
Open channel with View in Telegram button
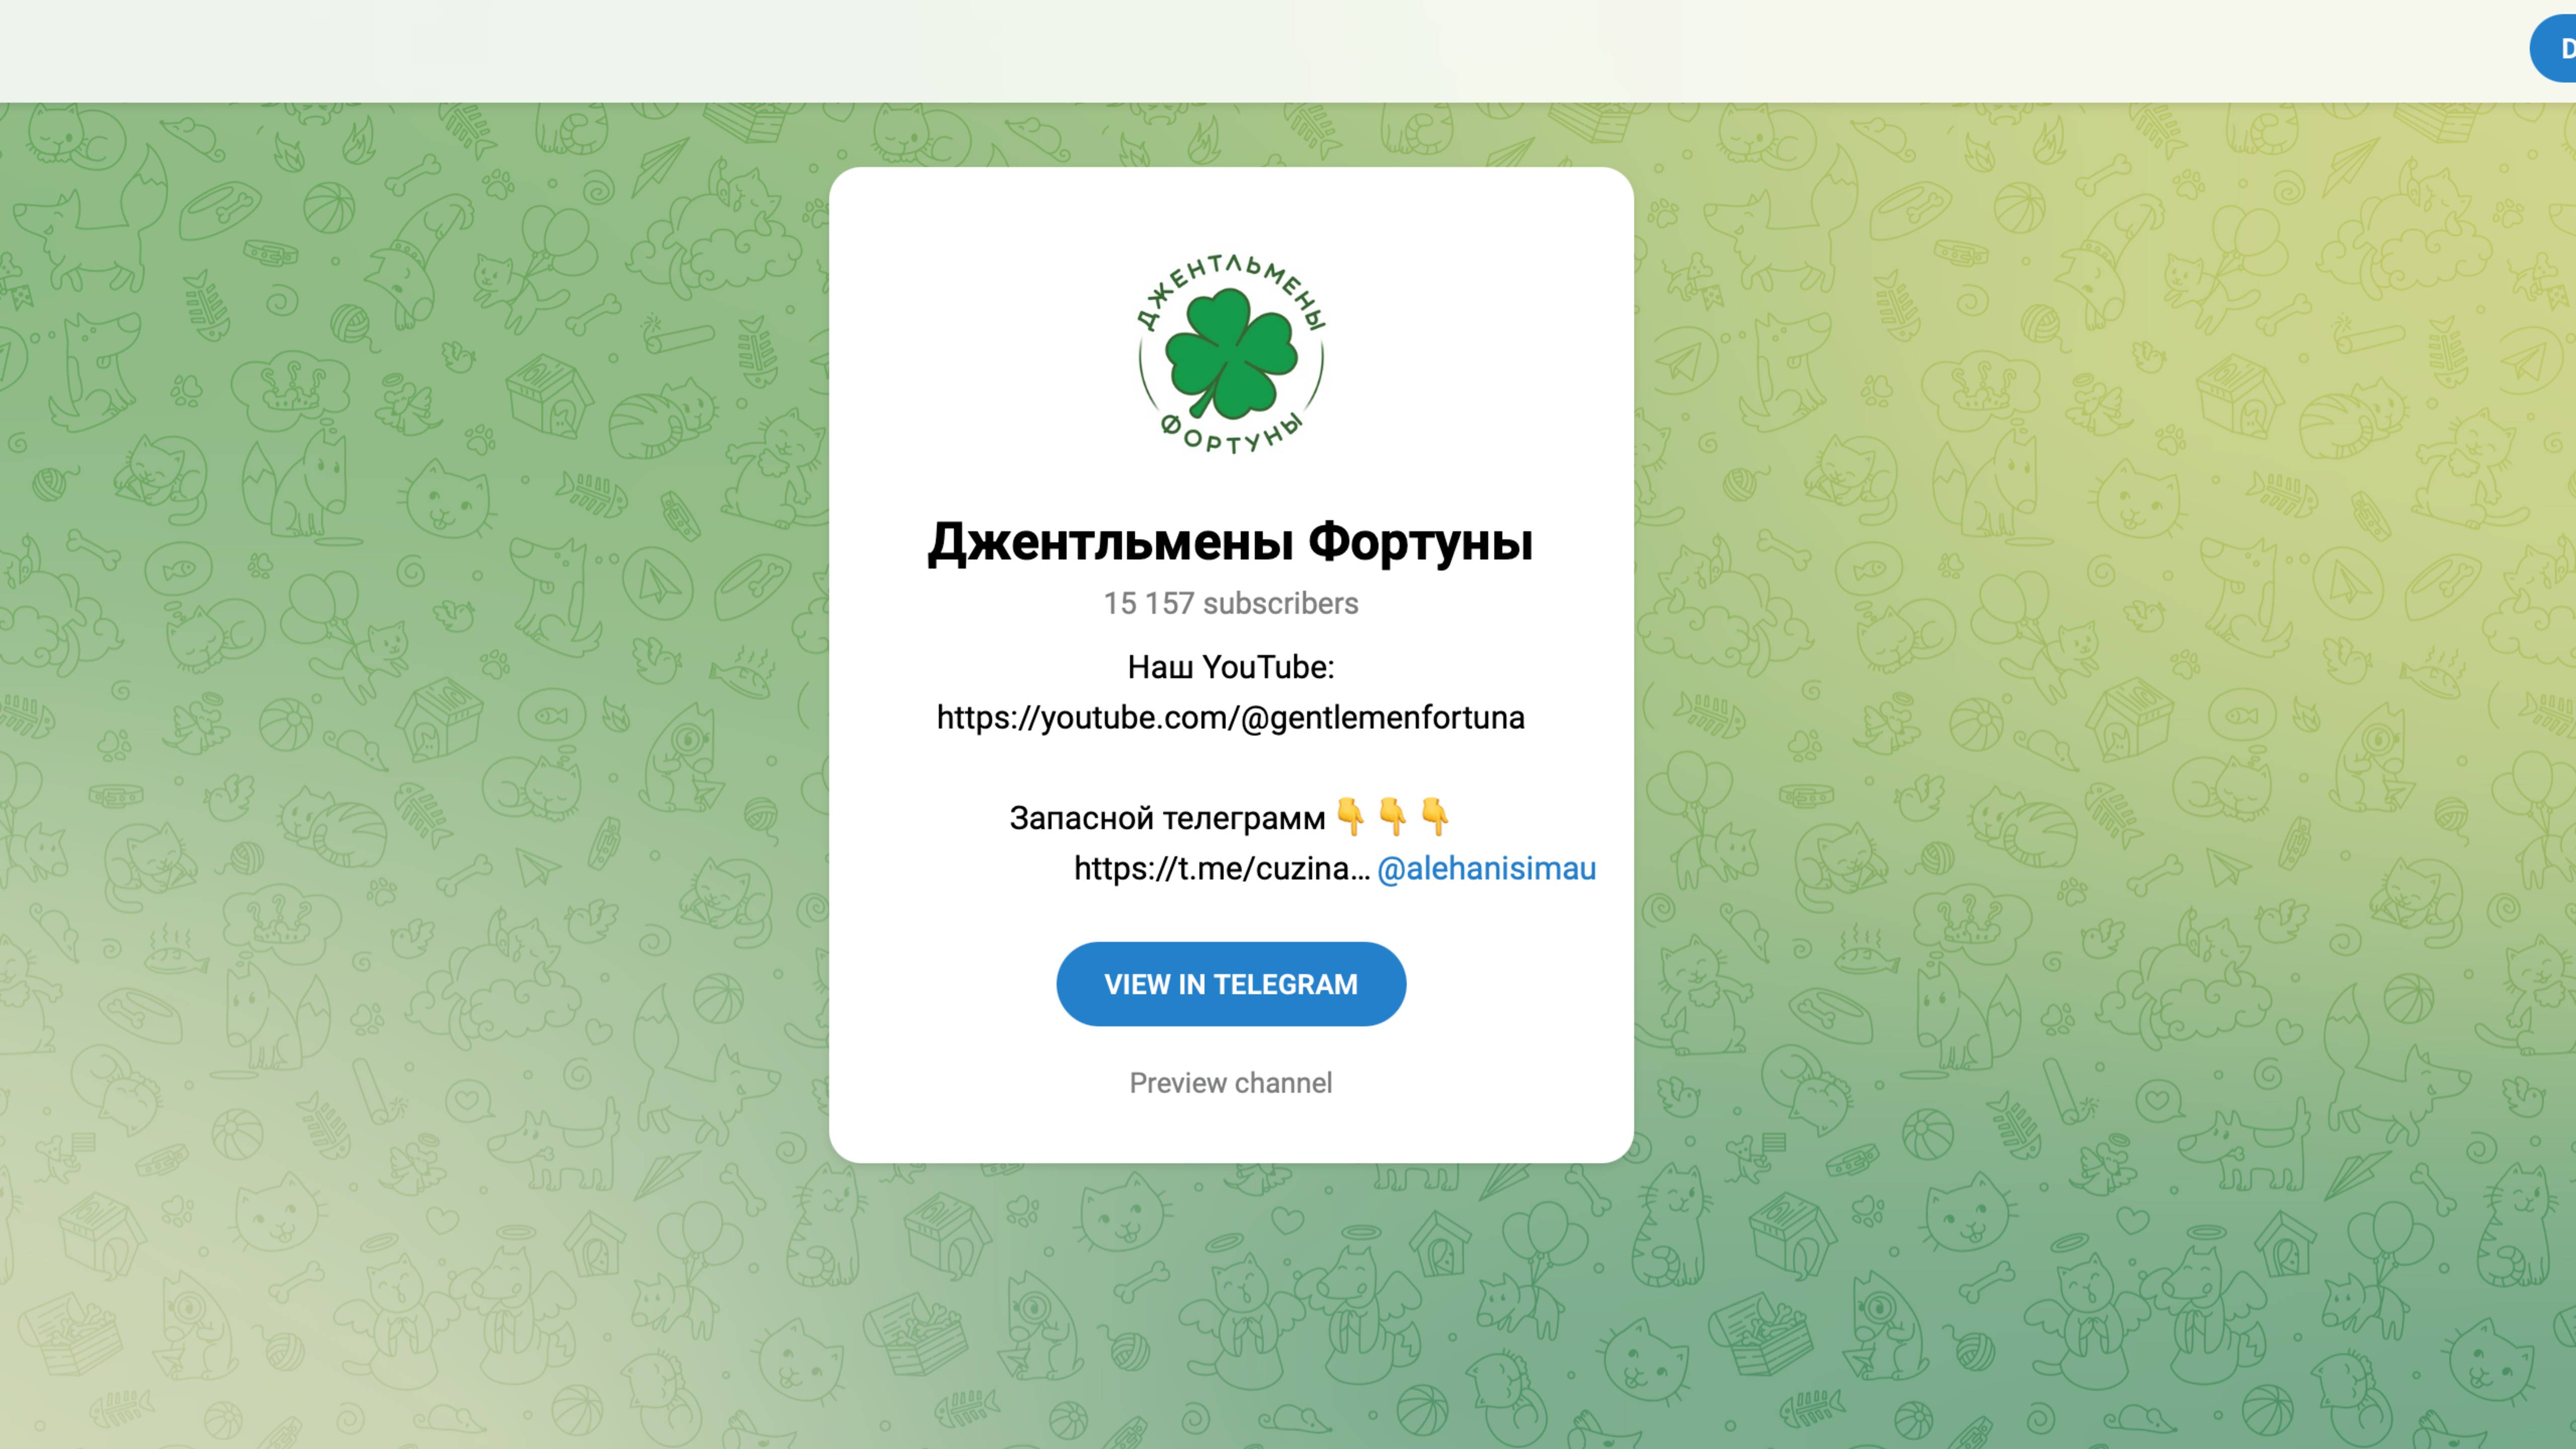[x=1231, y=984]
